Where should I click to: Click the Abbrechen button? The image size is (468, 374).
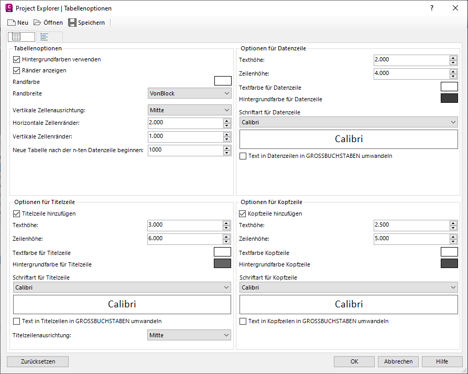point(398,361)
